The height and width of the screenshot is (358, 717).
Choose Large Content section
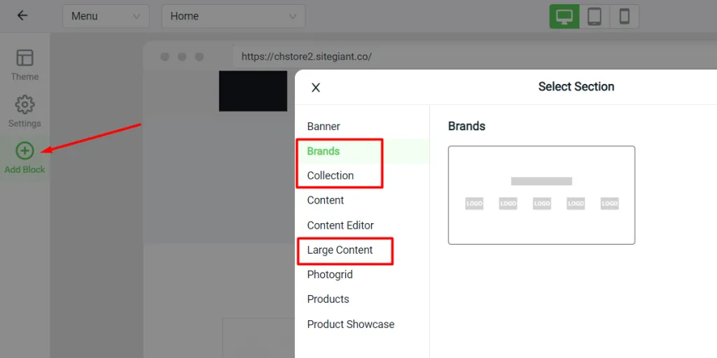point(340,250)
